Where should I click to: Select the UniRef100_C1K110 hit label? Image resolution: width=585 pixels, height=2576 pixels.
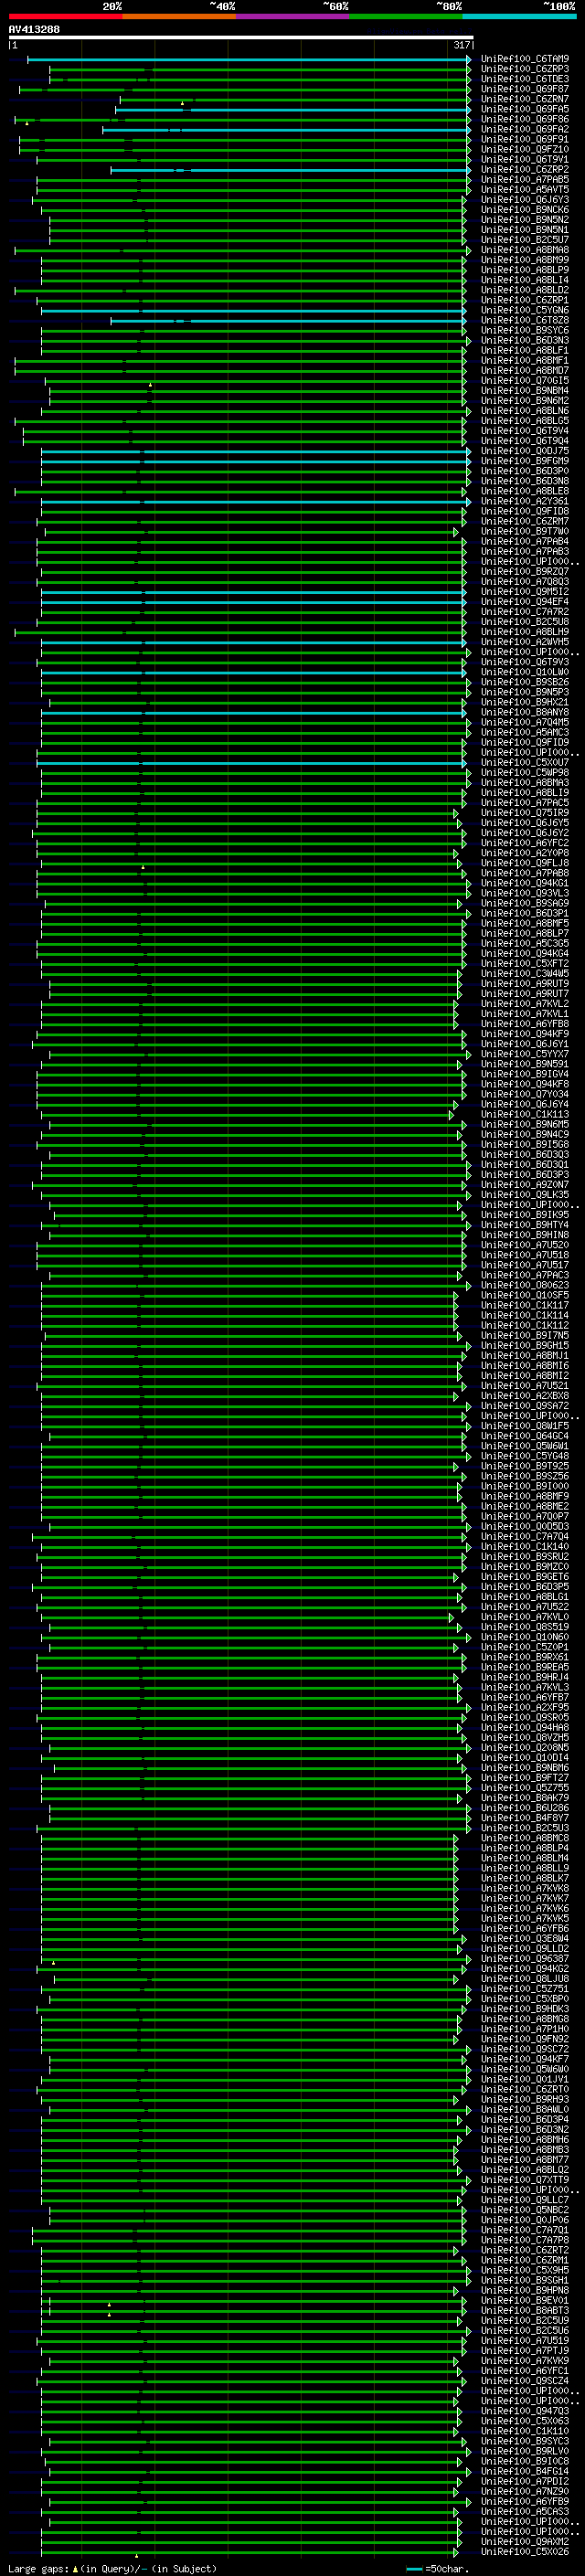tap(525, 2431)
